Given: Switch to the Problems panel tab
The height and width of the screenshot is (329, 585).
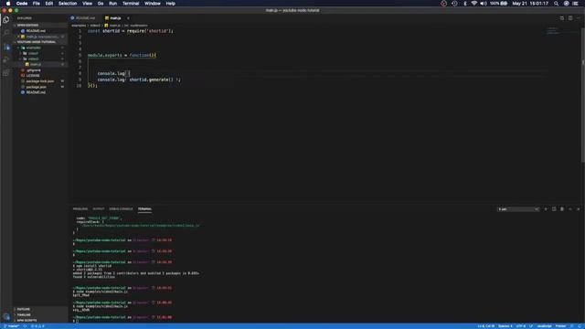Looking at the screenshot, I should [80, 209].
